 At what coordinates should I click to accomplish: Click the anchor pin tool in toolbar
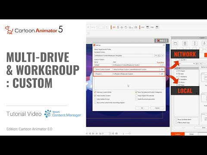tap(118, 27)
